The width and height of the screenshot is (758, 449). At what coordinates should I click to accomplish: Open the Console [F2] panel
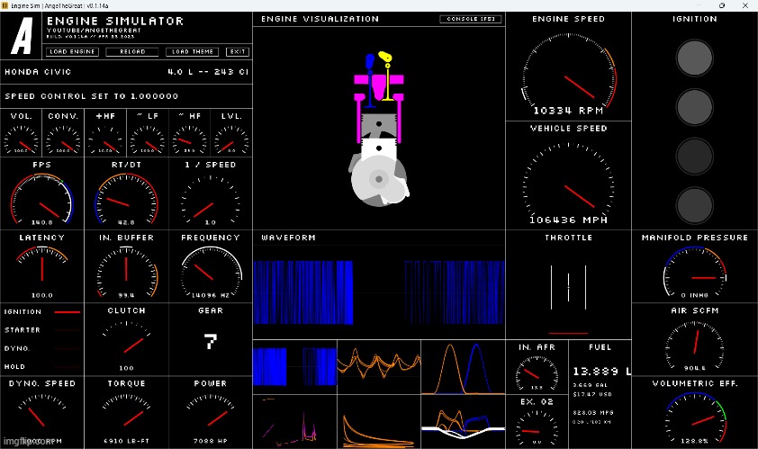pos(470,19)
